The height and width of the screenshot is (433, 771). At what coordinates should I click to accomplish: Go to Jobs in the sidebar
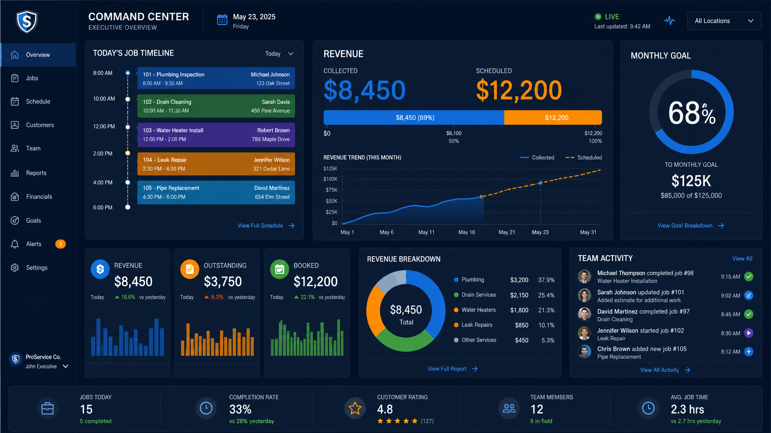(38, 78)
